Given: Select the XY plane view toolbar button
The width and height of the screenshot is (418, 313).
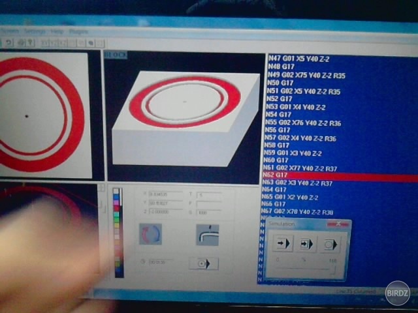Looking at the screenshot, I should (46, 43).
